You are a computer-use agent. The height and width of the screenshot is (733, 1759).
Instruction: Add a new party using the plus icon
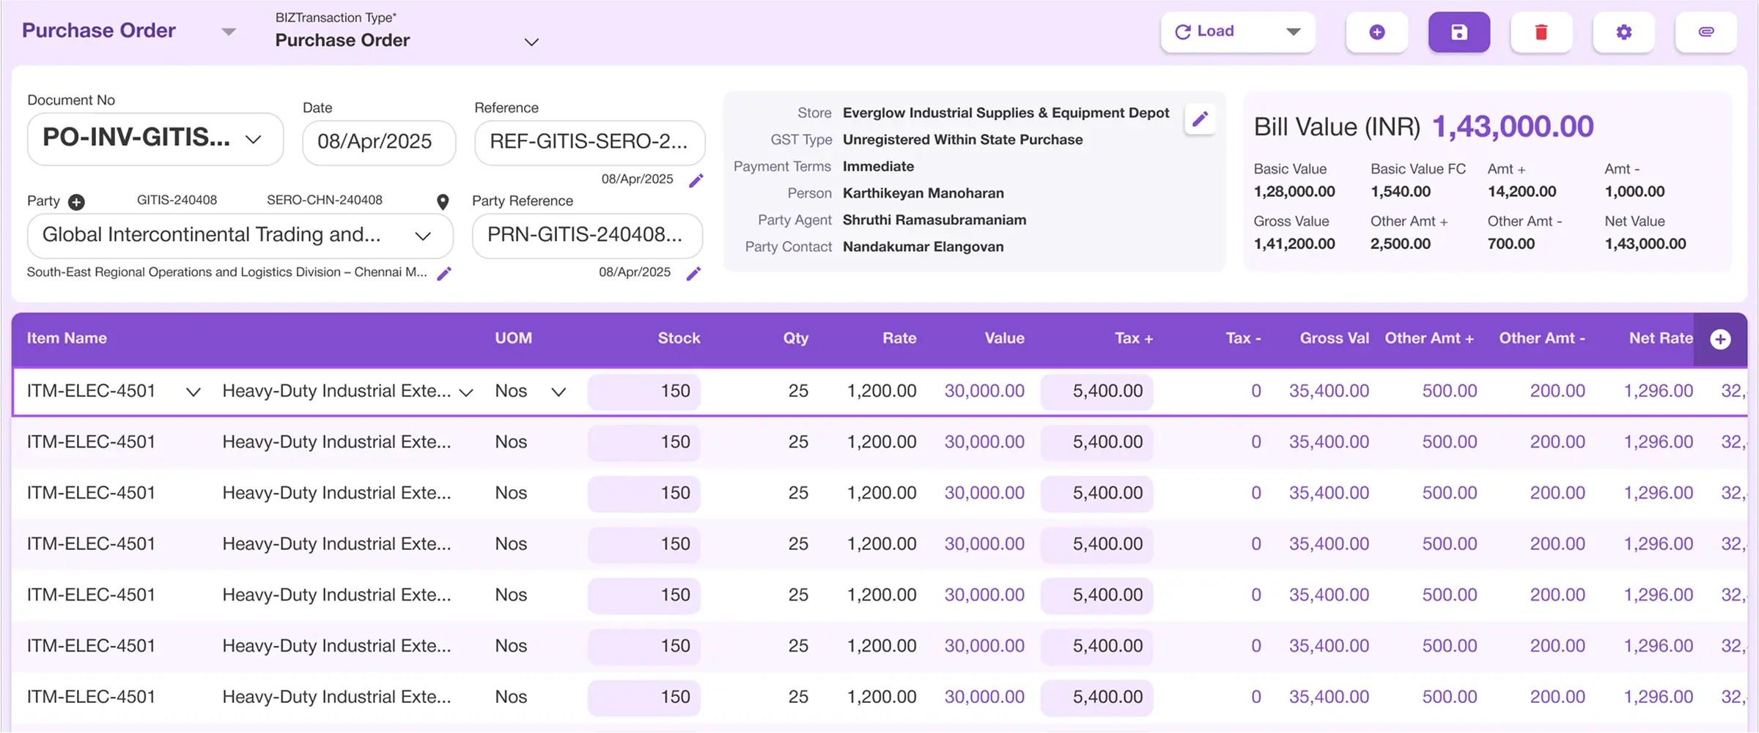tap(76, 201)
